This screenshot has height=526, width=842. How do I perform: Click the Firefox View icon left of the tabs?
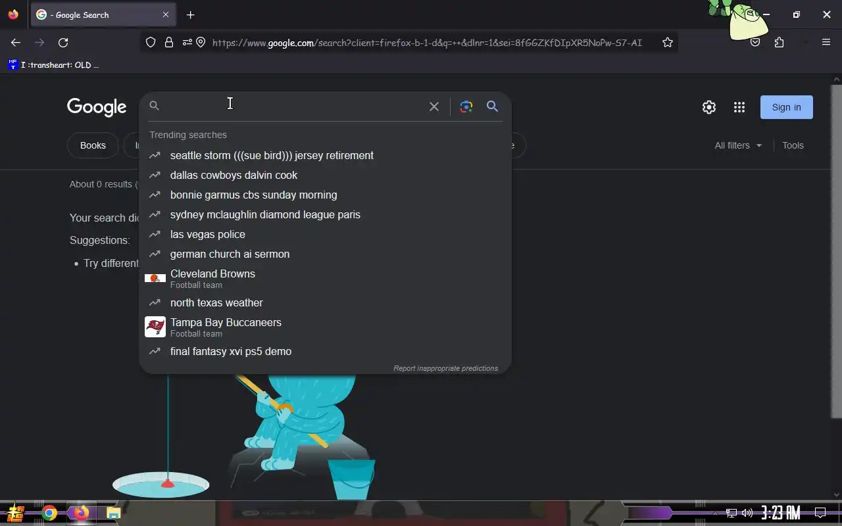pos(13,14)
